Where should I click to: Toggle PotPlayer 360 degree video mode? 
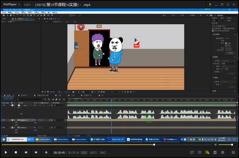tap(192, 152)
